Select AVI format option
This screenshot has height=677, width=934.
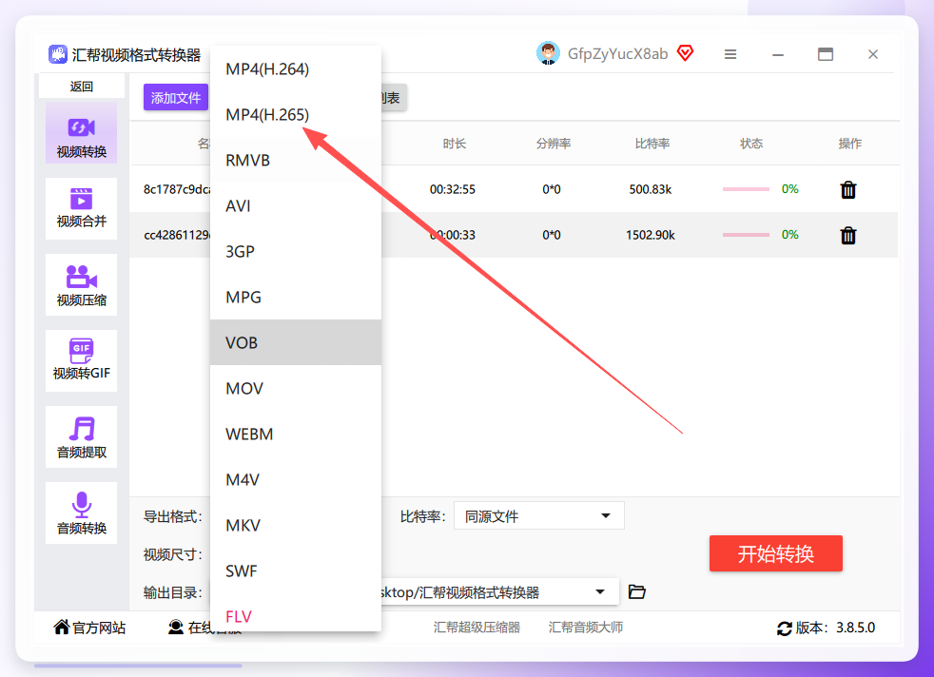pyautogui.click(x=296, y=206)
